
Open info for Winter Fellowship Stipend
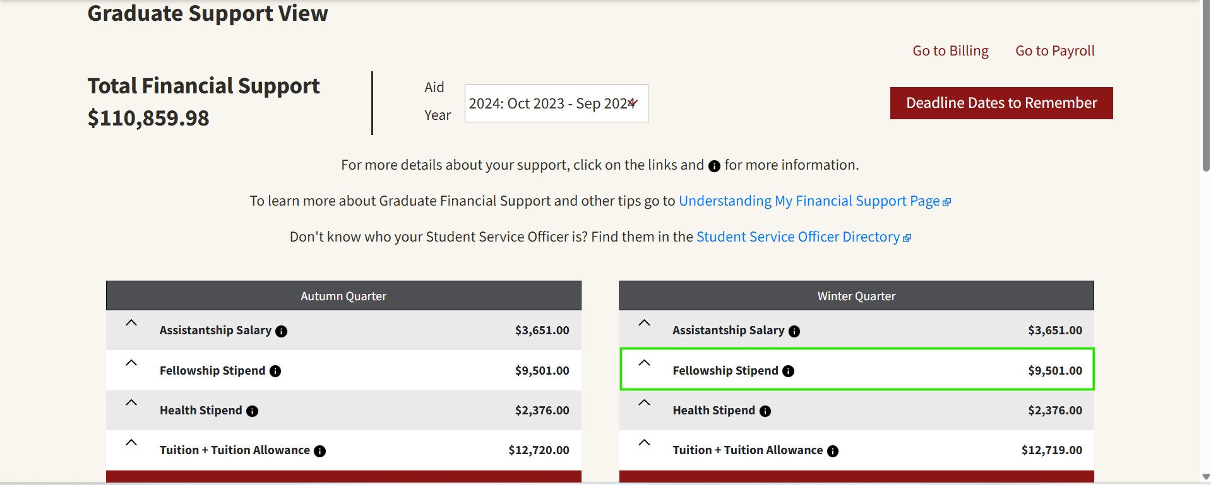click(x=789, y=371)
